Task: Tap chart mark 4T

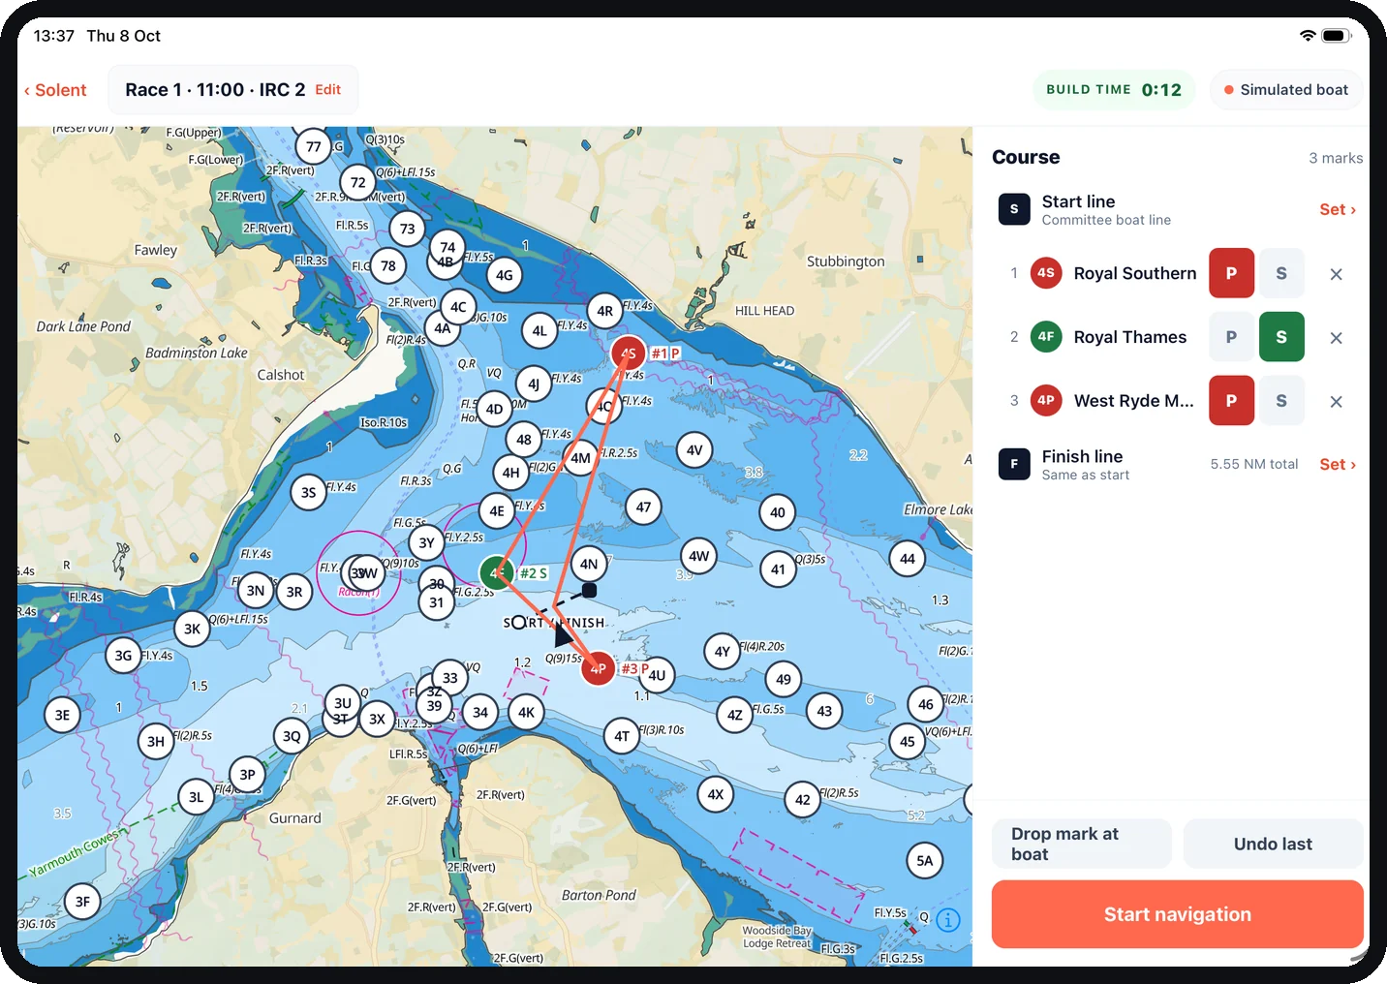Action: pos(622,736)
